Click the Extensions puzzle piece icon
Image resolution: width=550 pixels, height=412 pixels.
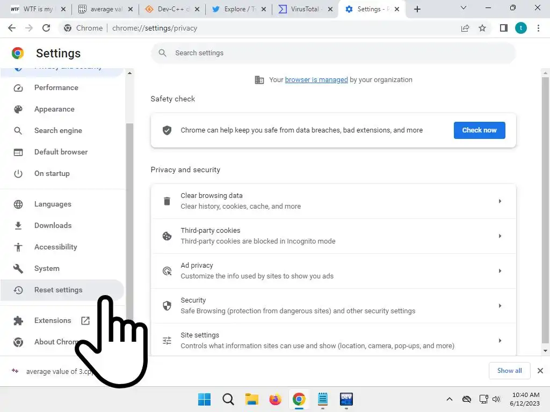point(18,321)
